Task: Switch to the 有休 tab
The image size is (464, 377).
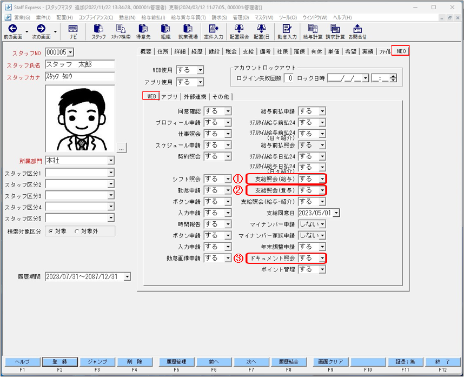Action: [316, 51]
